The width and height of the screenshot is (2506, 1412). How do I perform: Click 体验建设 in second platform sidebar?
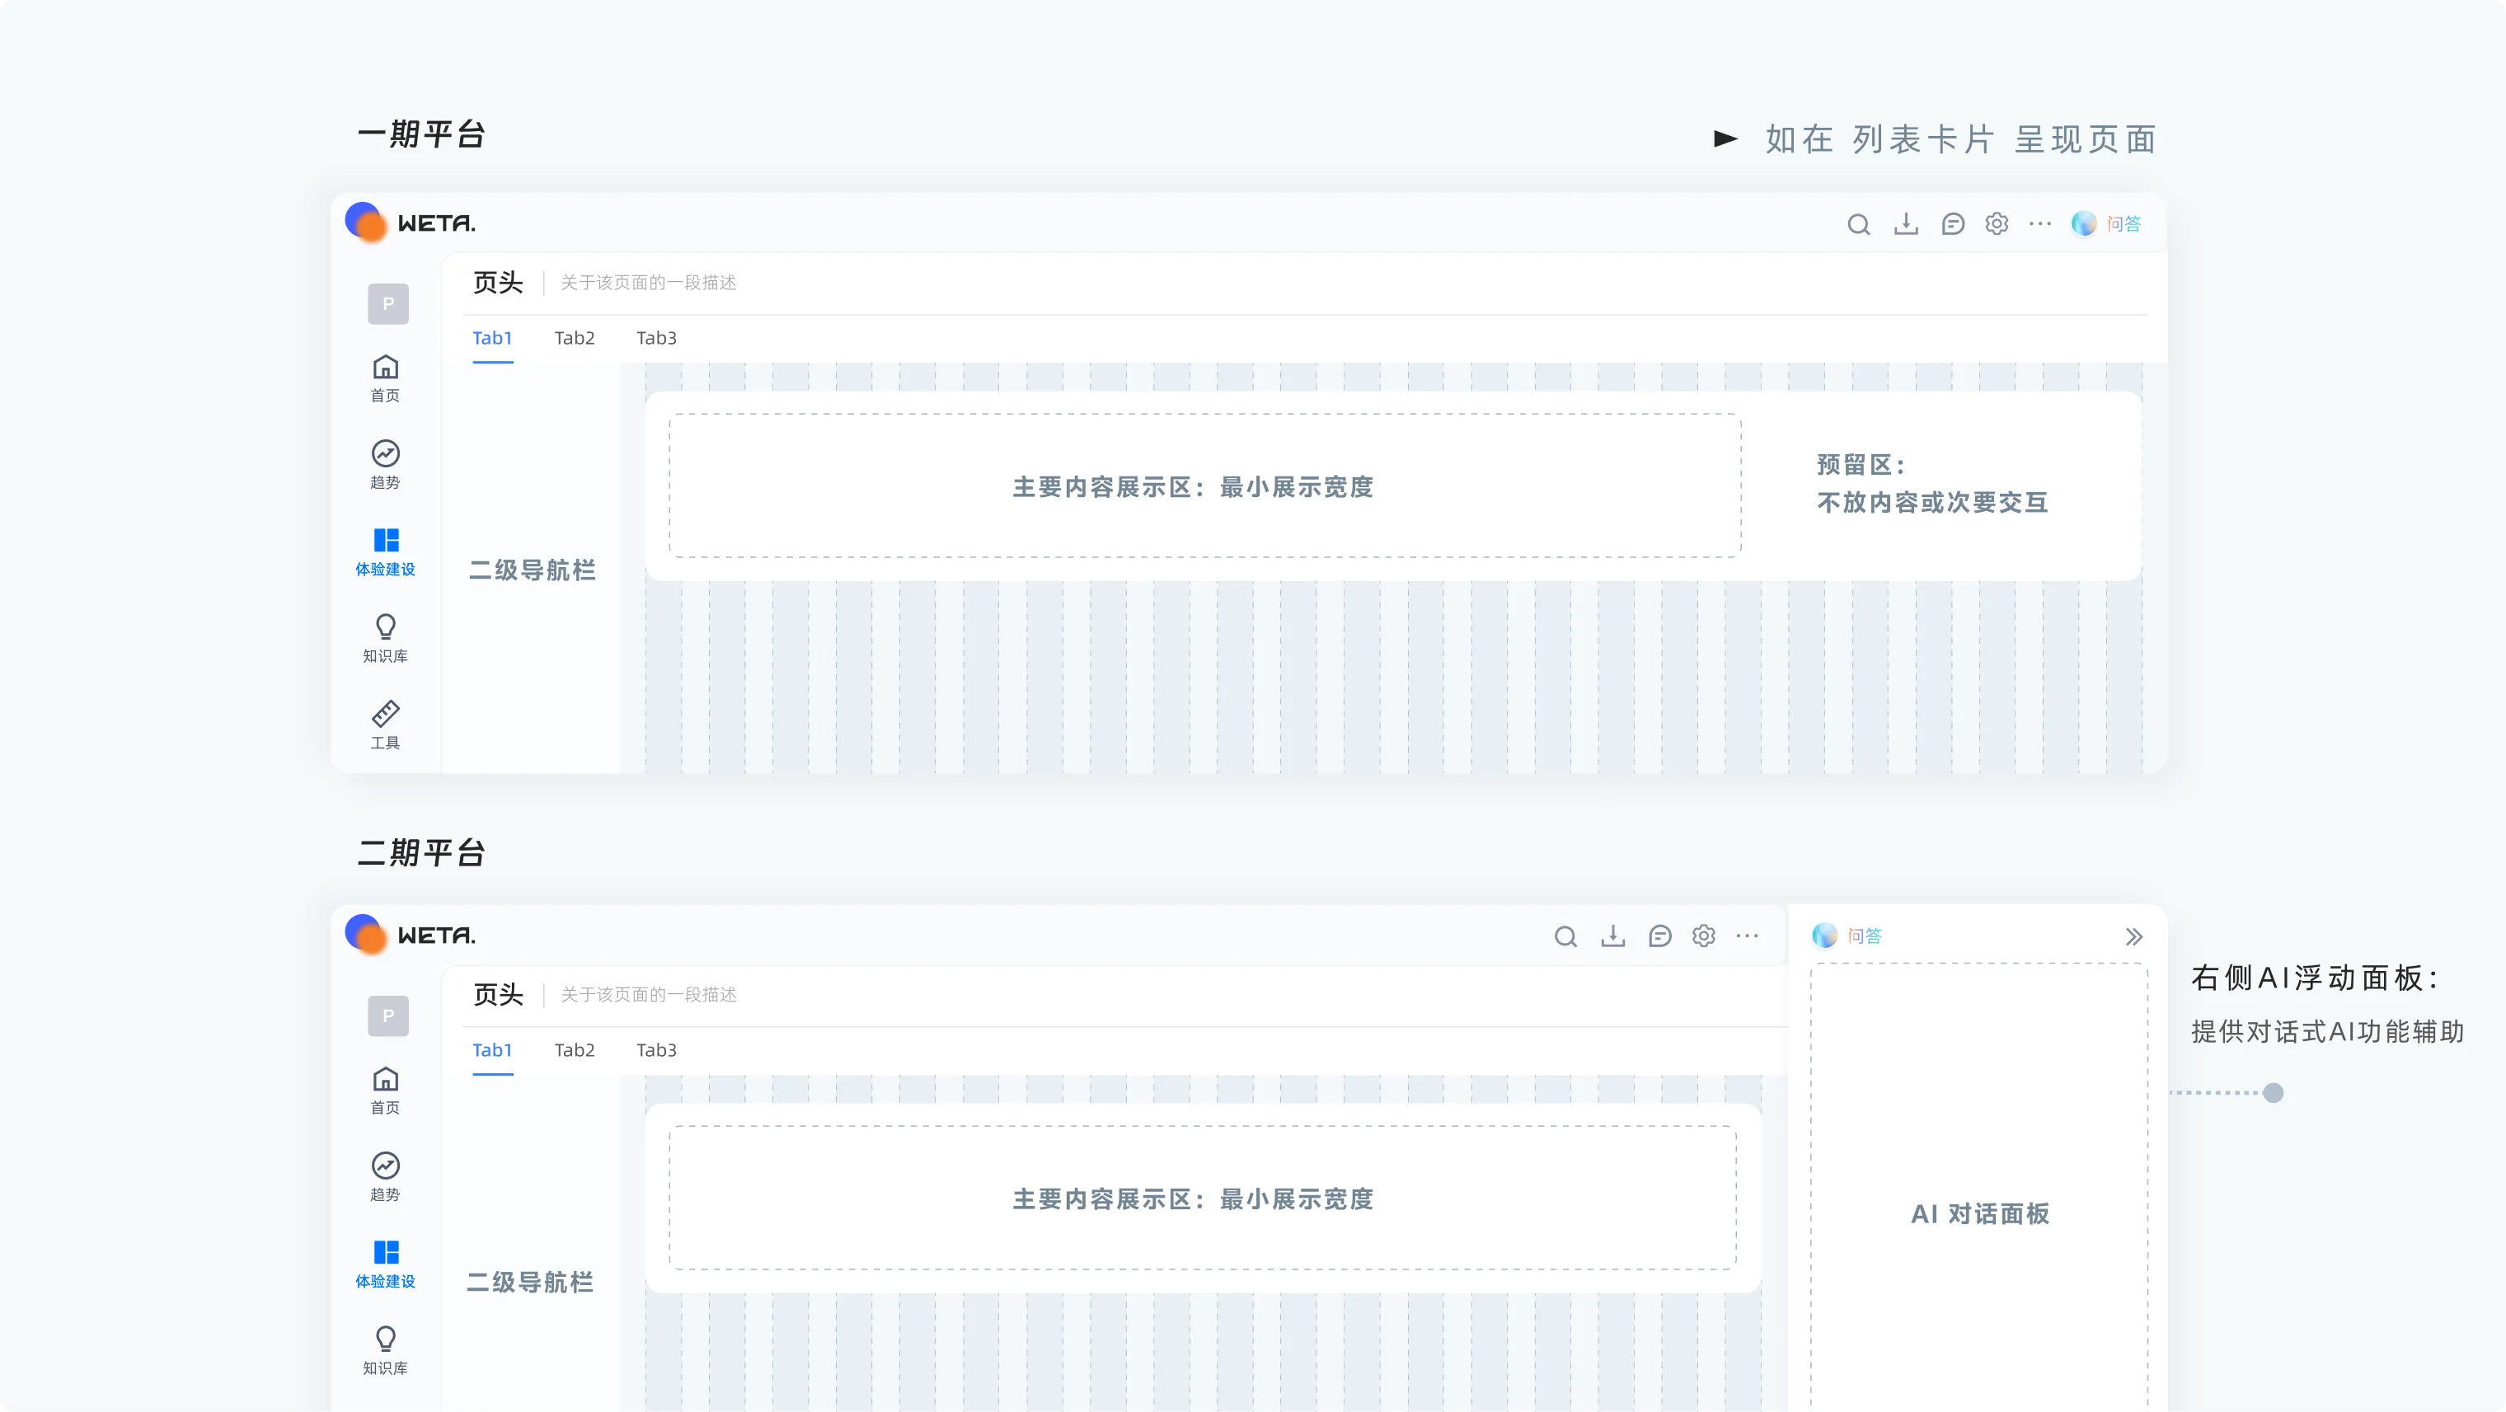click(x=385, y=1264)
